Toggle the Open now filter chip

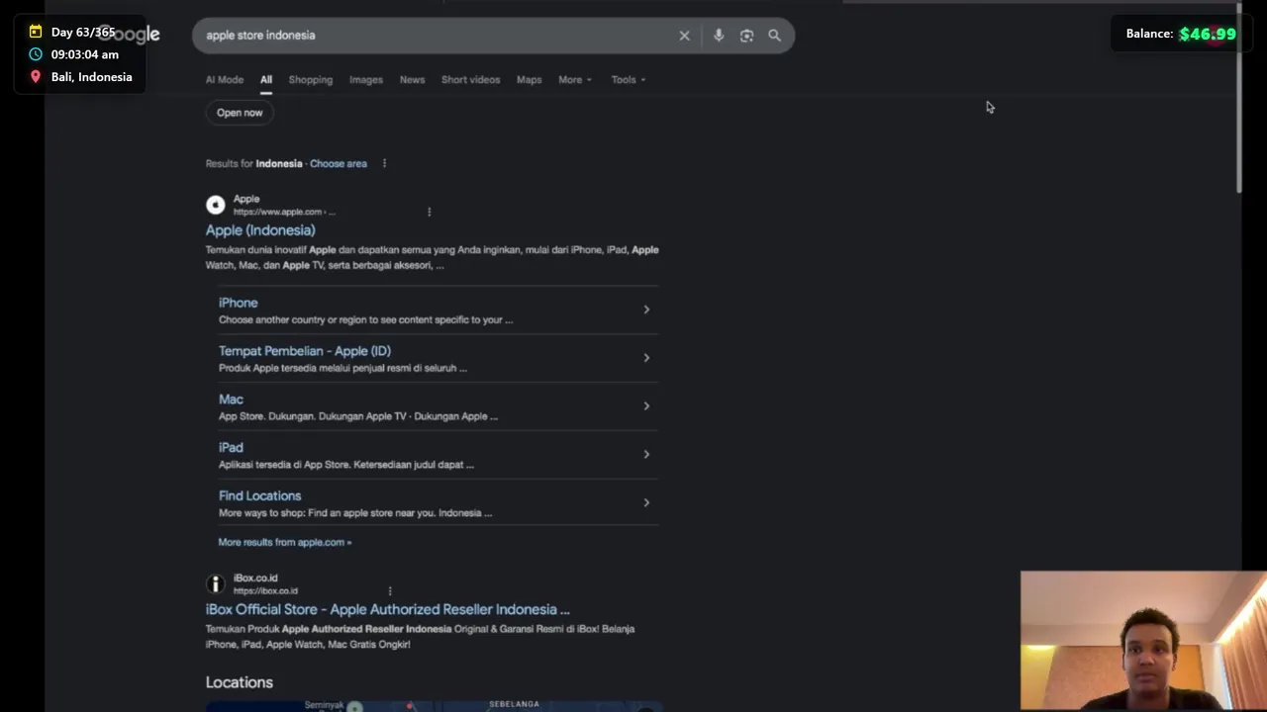(240, 113)
